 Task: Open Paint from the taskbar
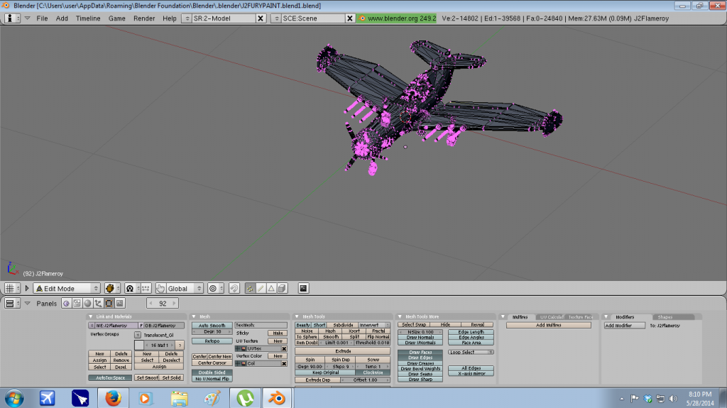212,398
